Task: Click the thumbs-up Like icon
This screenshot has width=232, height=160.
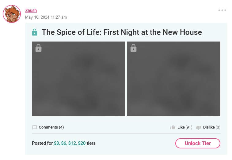Action: click(173, 127)
